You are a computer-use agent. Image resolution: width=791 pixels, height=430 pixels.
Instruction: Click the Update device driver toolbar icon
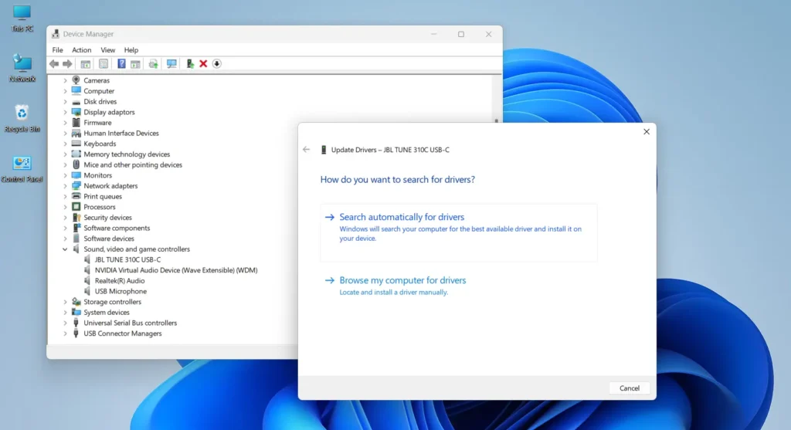190,63
